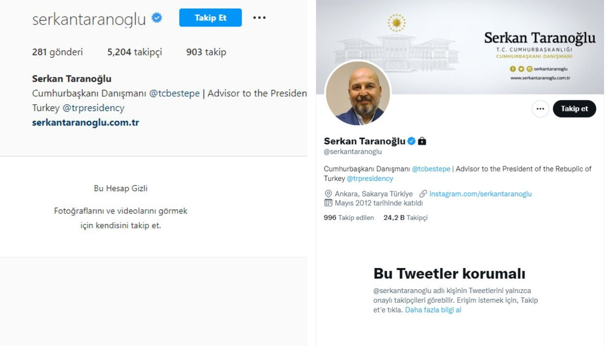Open Serkan Taranoğlu's Twitter profile photo
This screenshot has height=346, width=615.
point(358,93)
